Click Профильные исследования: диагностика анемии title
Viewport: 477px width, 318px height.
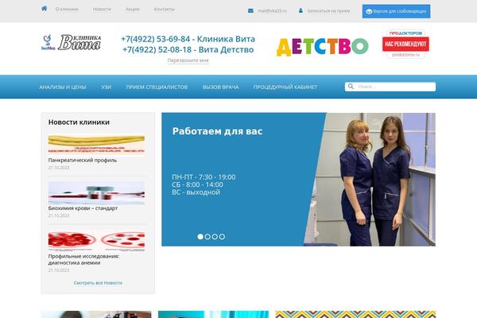[x=83, y=259]
